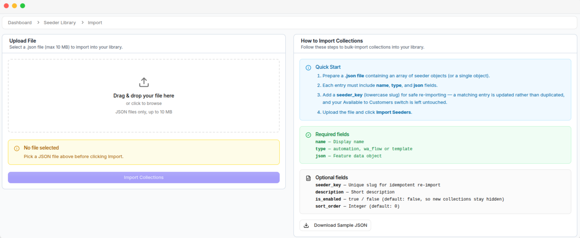
Task: Click step 4 'Upload the file' text
Action: [x=367, y=112]
